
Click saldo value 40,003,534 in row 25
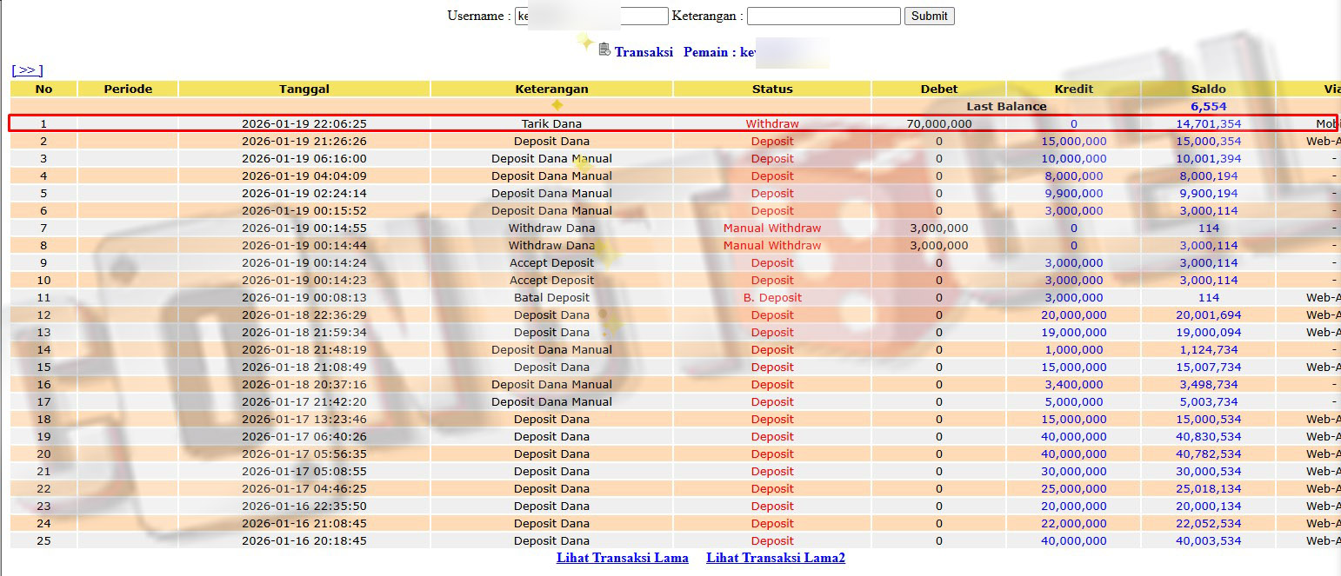click(x=1208, y=540)
